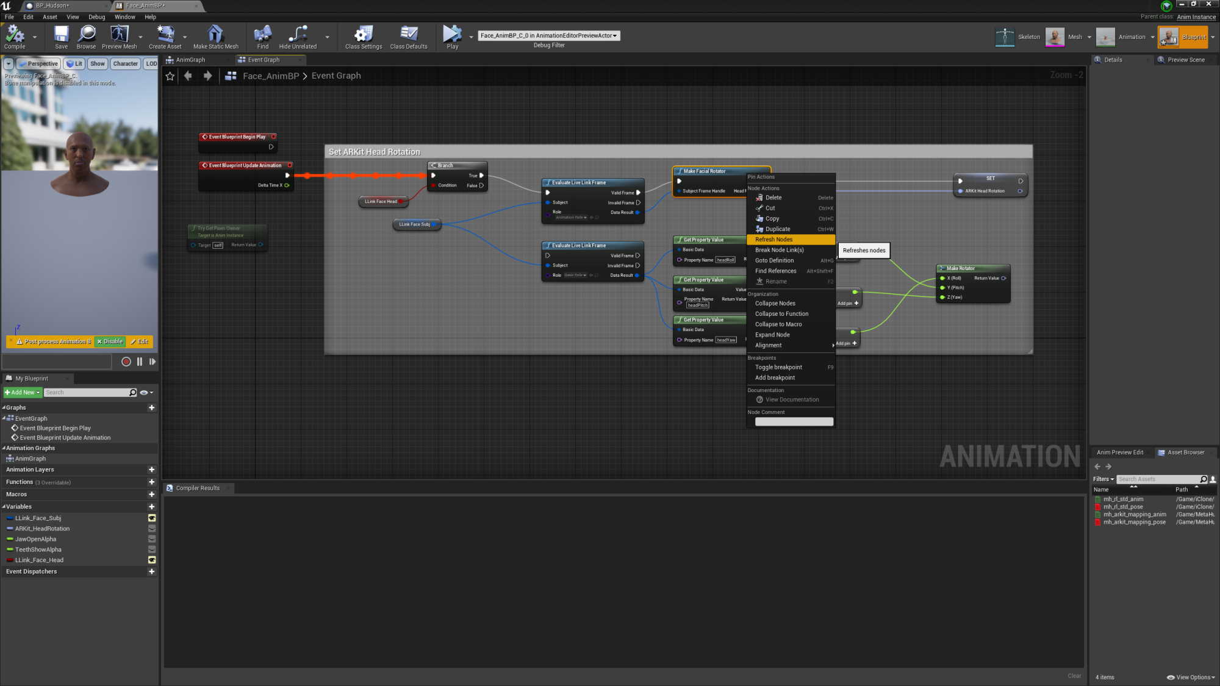Click the record button under viewport
The width and height of the screenshot is (1220, 686).
click(126, 362)
